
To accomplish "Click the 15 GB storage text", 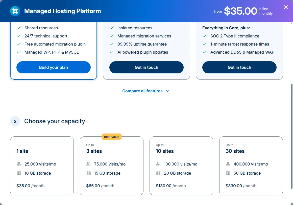I will tap(107, 173).
